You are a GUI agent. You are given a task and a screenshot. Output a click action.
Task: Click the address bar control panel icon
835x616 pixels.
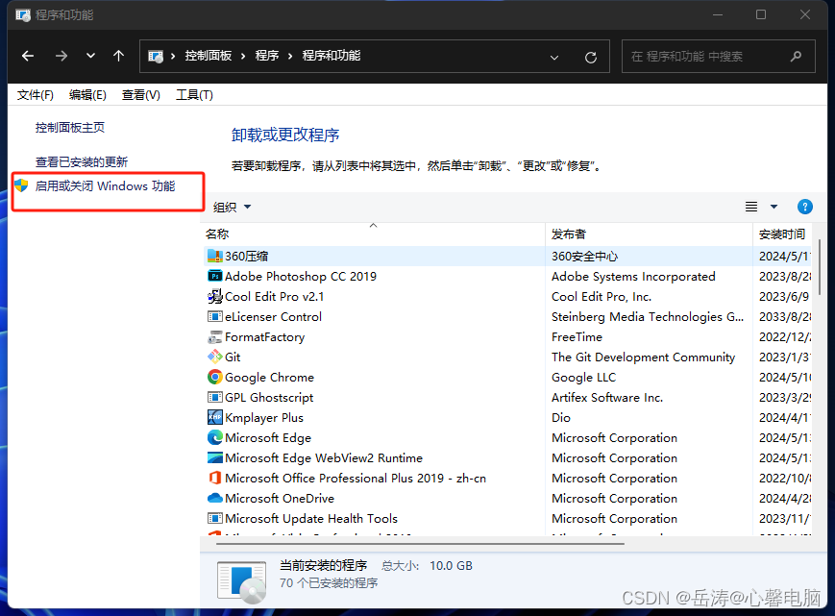click(x=156, y=56)
